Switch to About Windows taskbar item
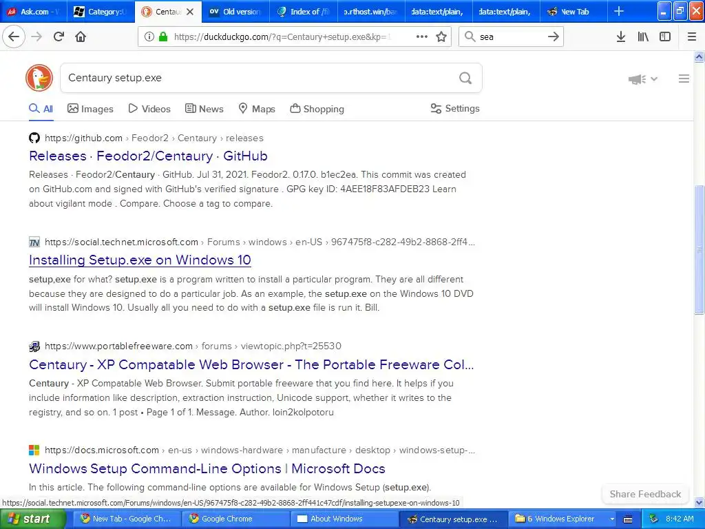The image size is (705, 529). pyautogui.click(x=344, y=519)
